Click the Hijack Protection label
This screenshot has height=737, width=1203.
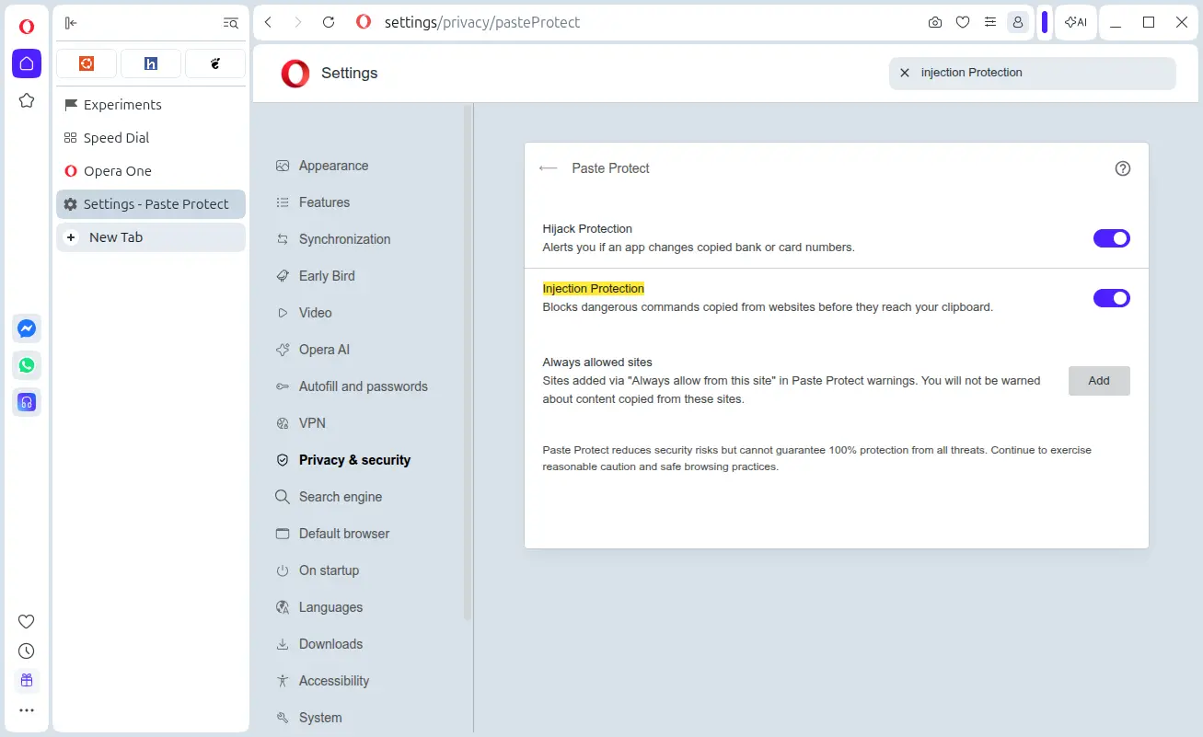(587, 229)
